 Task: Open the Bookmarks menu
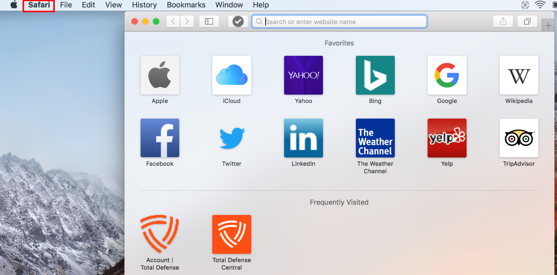tap(186, 5)
